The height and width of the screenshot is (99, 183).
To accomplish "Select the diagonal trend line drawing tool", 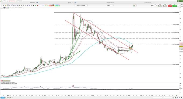I will pos(12,5).
